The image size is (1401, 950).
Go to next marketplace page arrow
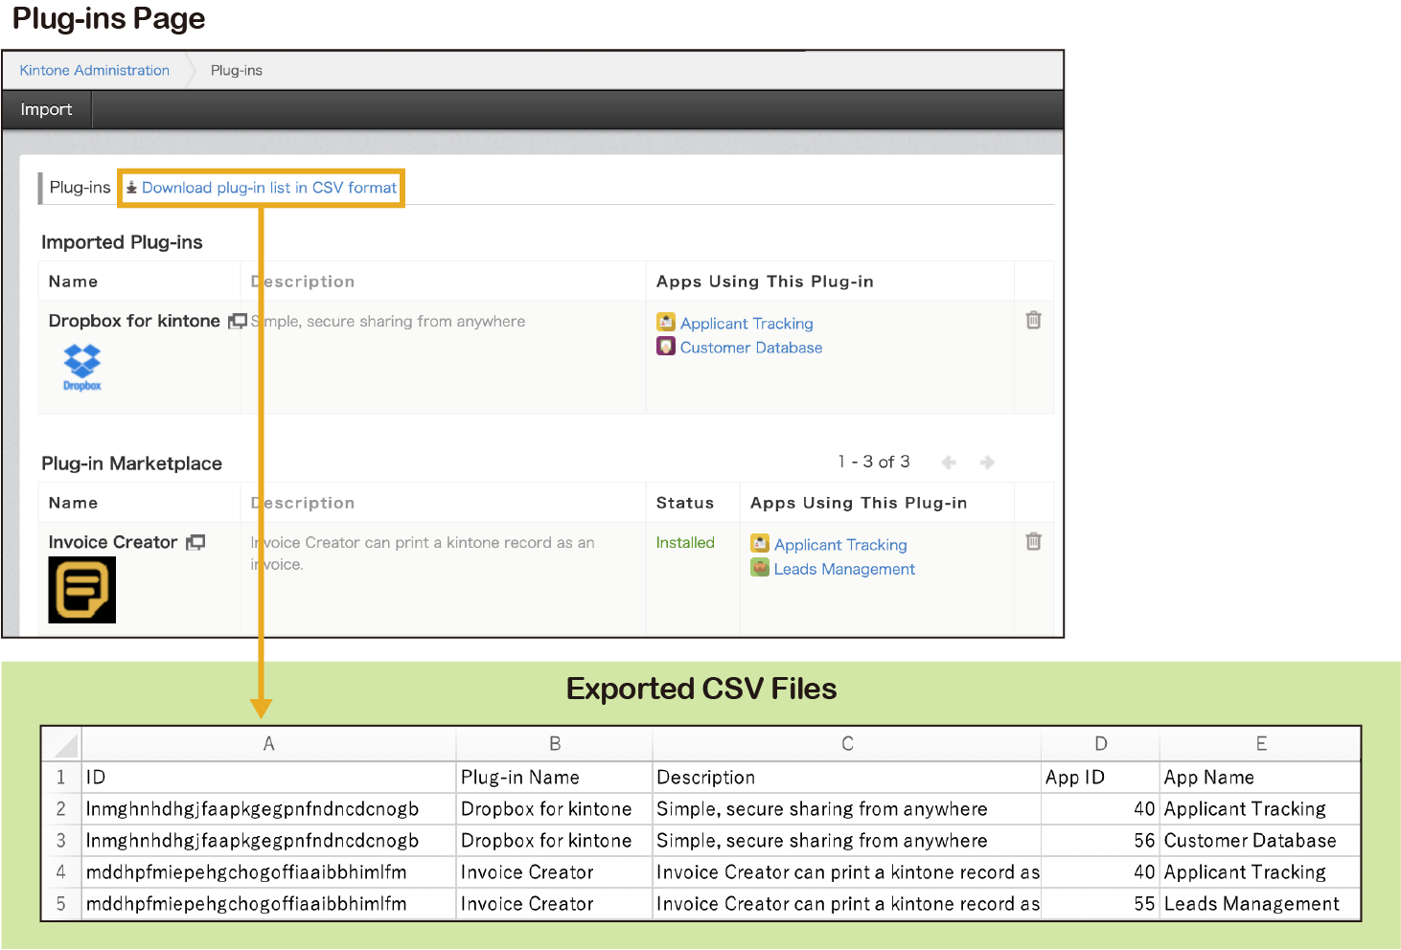pos(987,463)
